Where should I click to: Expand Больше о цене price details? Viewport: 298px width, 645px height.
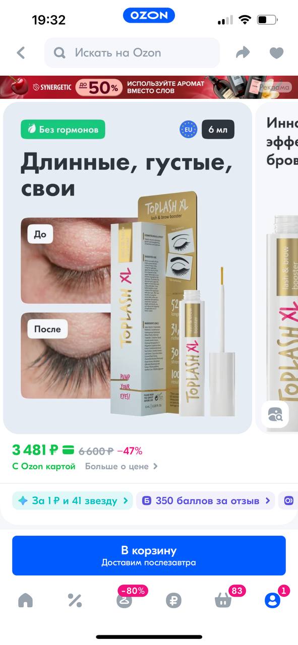tap(121, 466)
